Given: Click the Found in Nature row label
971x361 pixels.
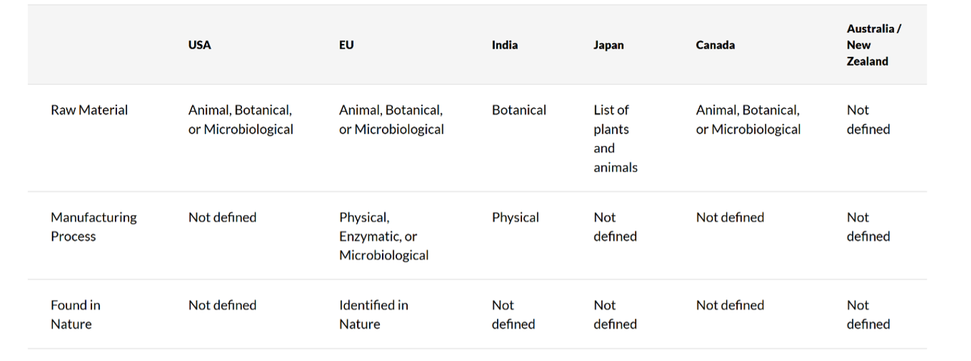Looking at the screenshot, I should (75, 314).
